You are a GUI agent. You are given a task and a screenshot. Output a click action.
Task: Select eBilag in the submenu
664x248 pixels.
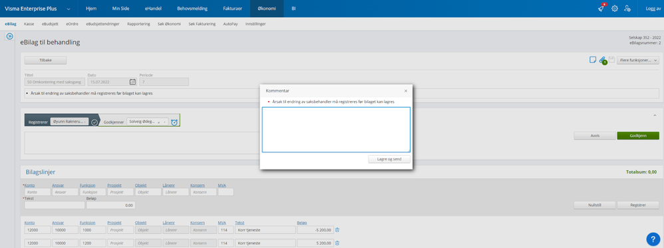click(11, 24)
